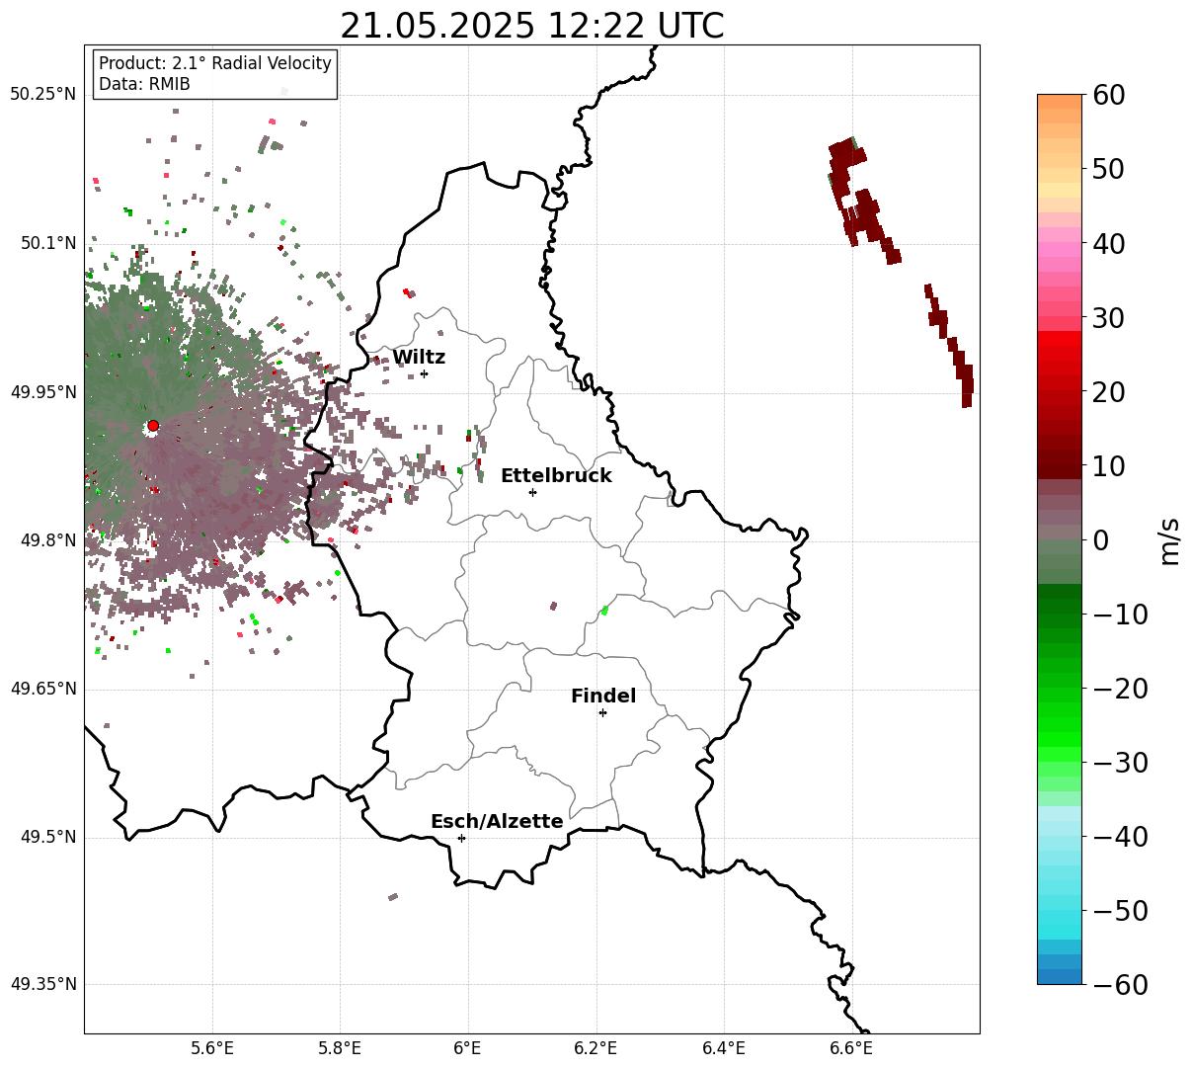Click the 5.8°E longitude tick label
Viewport: 1192px width, 1068px height.
(340, 1048)
